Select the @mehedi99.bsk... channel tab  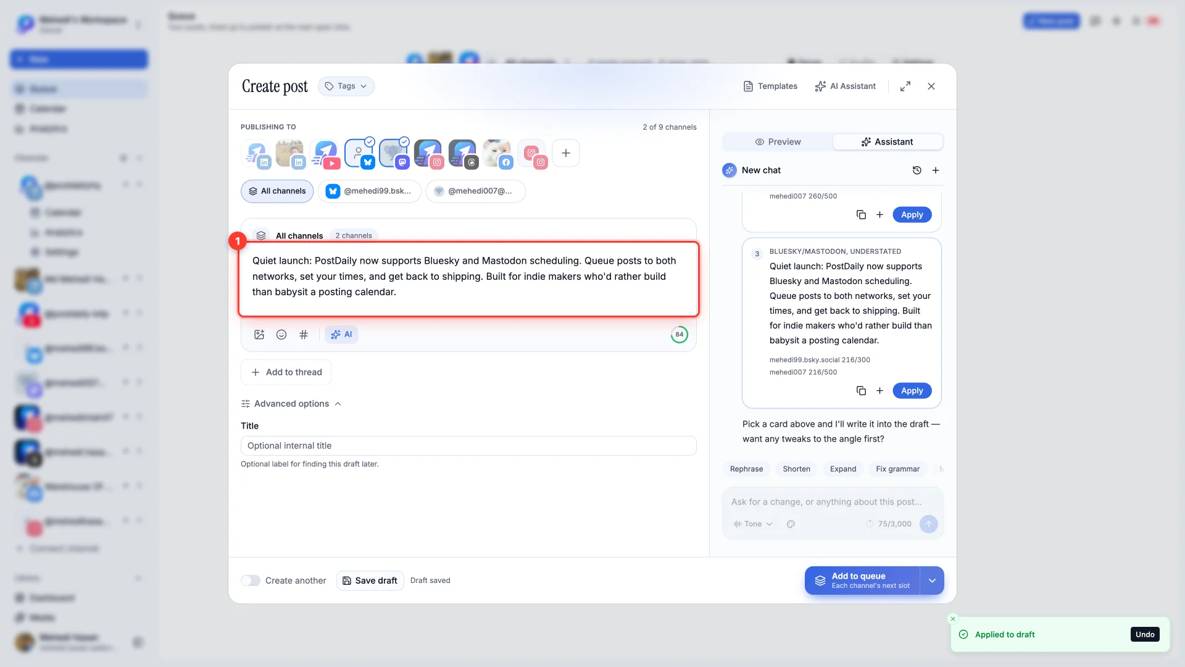click(370, 191)
